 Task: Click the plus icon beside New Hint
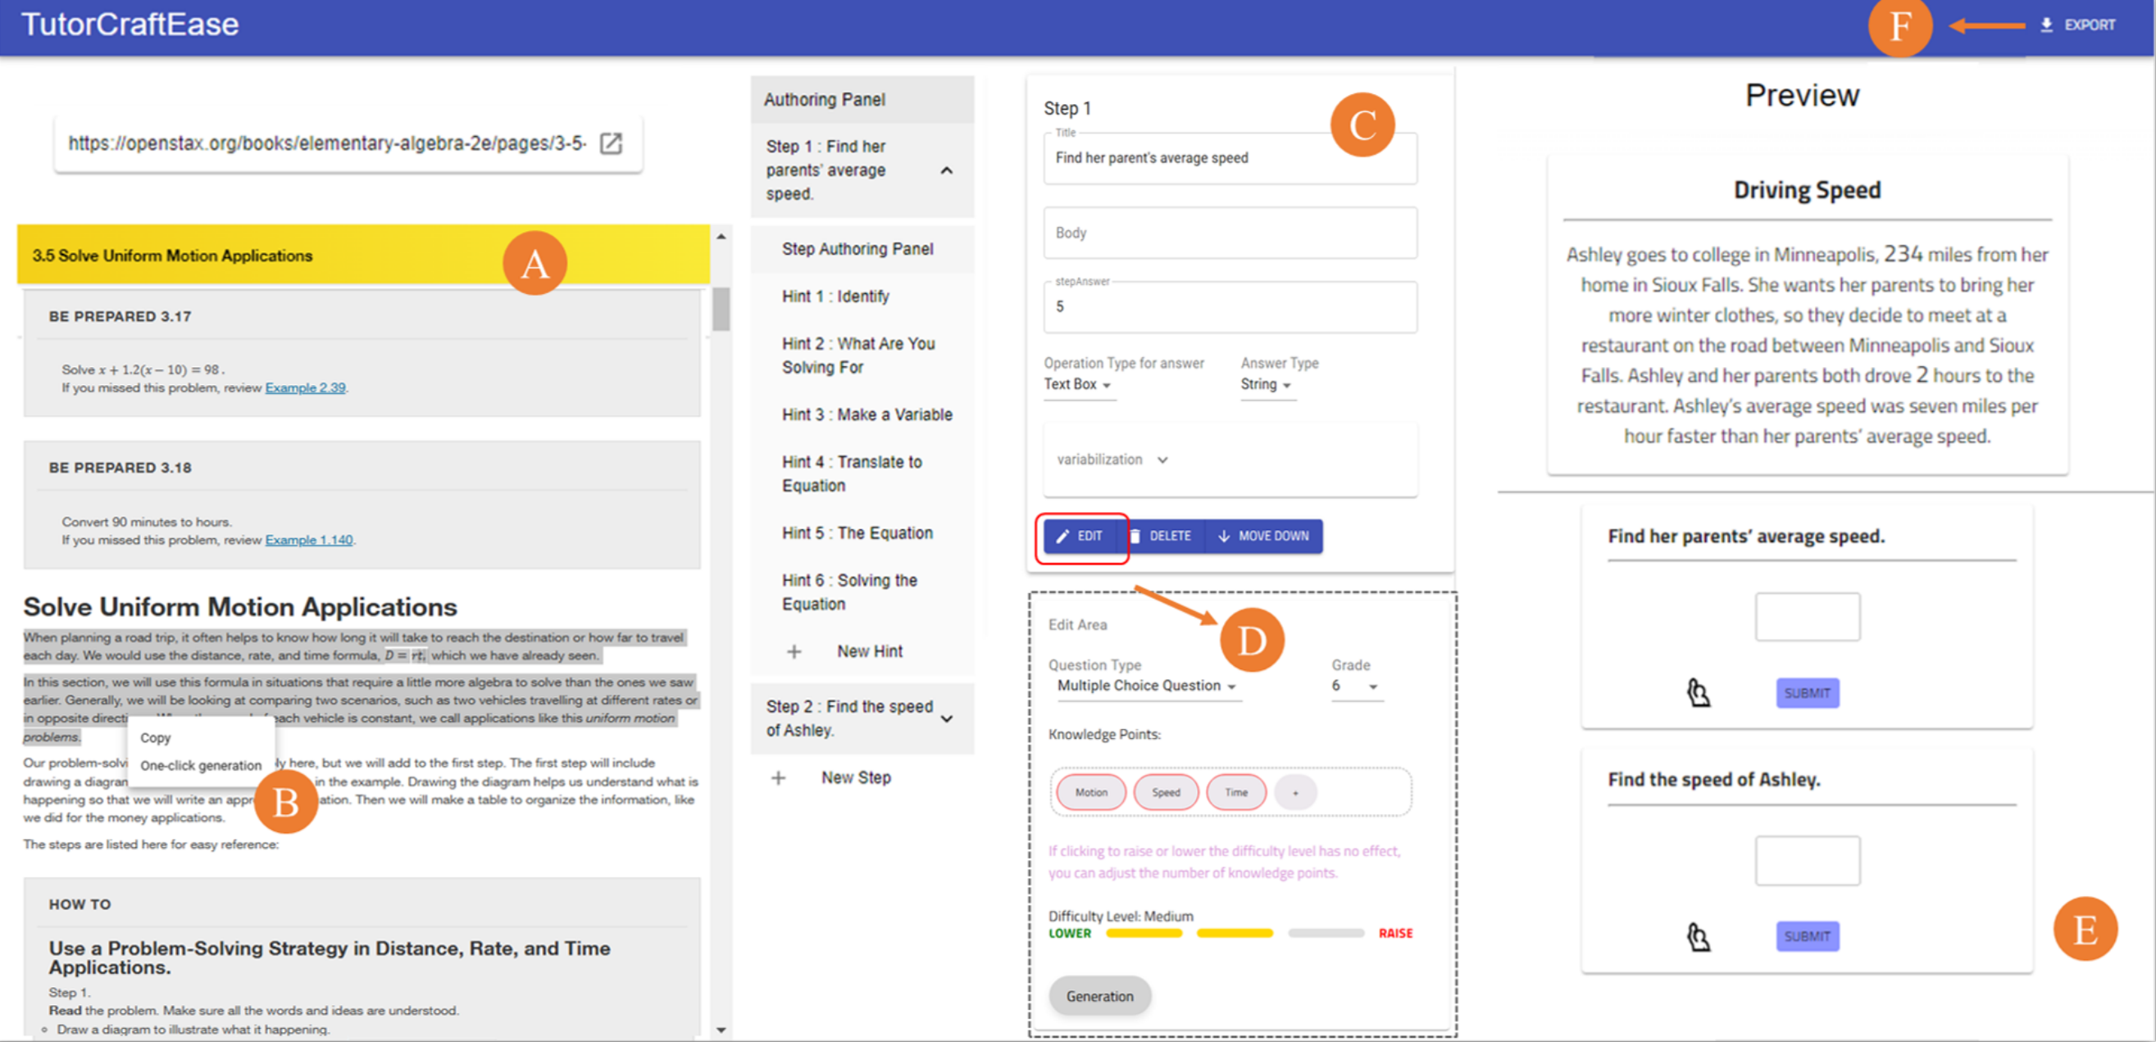point(794,651)
